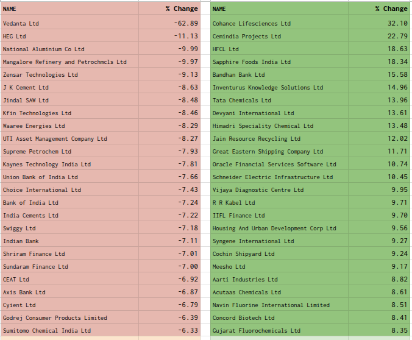This screenshot has width=412, height=340.
Task: Click Choice International Ltd cell
Action: (69, 189)
